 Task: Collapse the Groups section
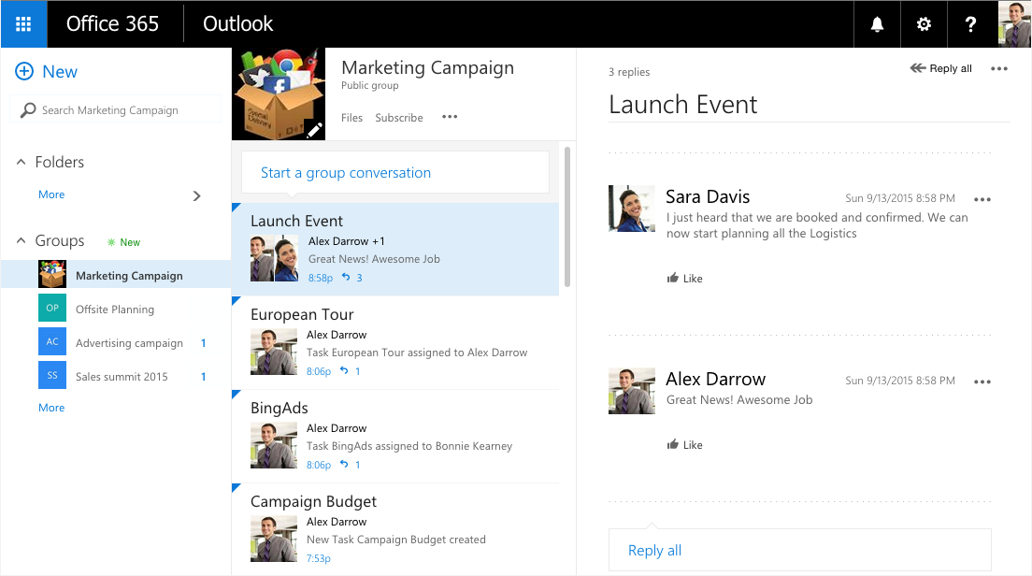tap(21, 241)
